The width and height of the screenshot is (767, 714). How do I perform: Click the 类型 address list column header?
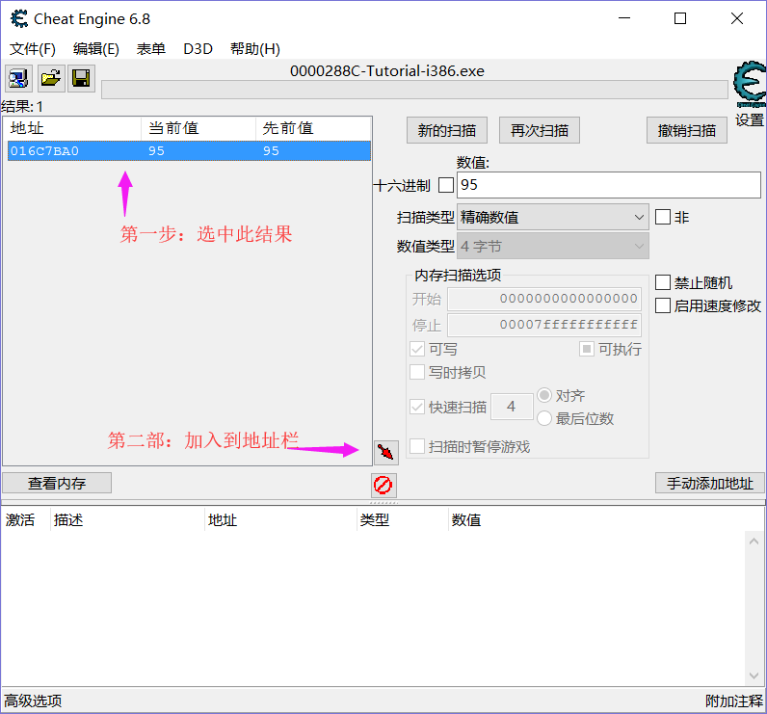point(402,519)
